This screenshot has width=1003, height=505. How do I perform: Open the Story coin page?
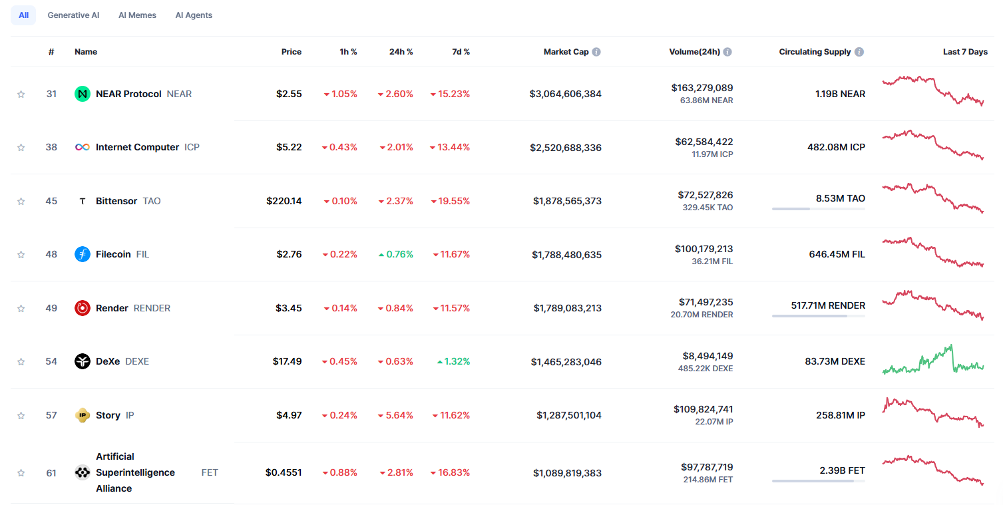[108, 415]
